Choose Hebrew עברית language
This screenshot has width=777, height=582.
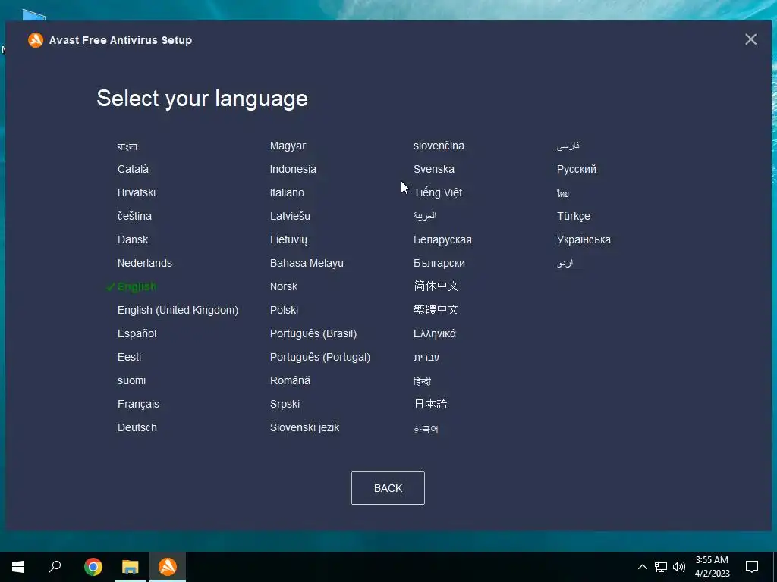point(426,358)
